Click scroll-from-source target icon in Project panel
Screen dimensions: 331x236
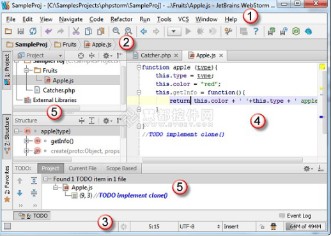(x=81, y=55)
